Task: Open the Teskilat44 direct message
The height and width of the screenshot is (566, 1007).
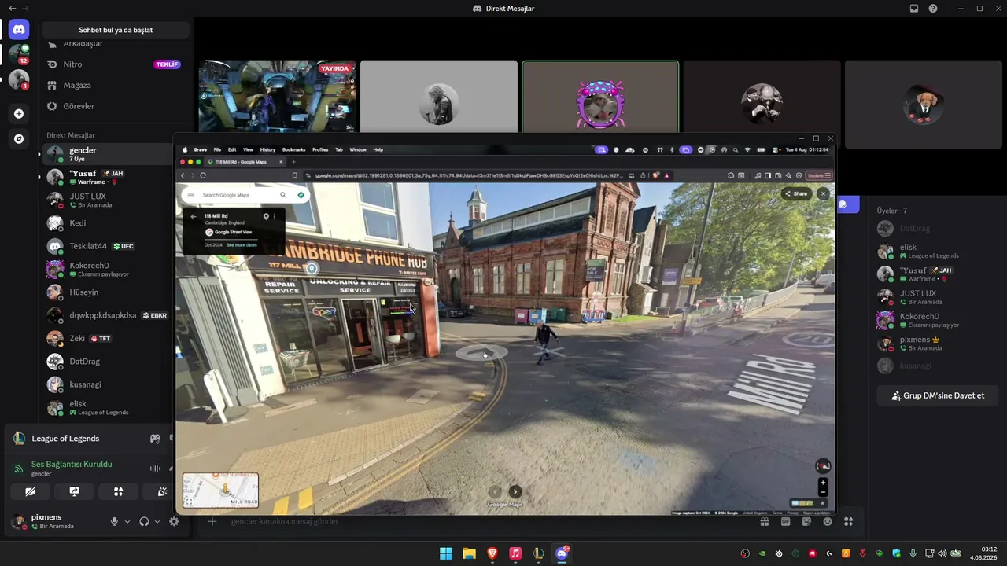Action: pos(108,246)
